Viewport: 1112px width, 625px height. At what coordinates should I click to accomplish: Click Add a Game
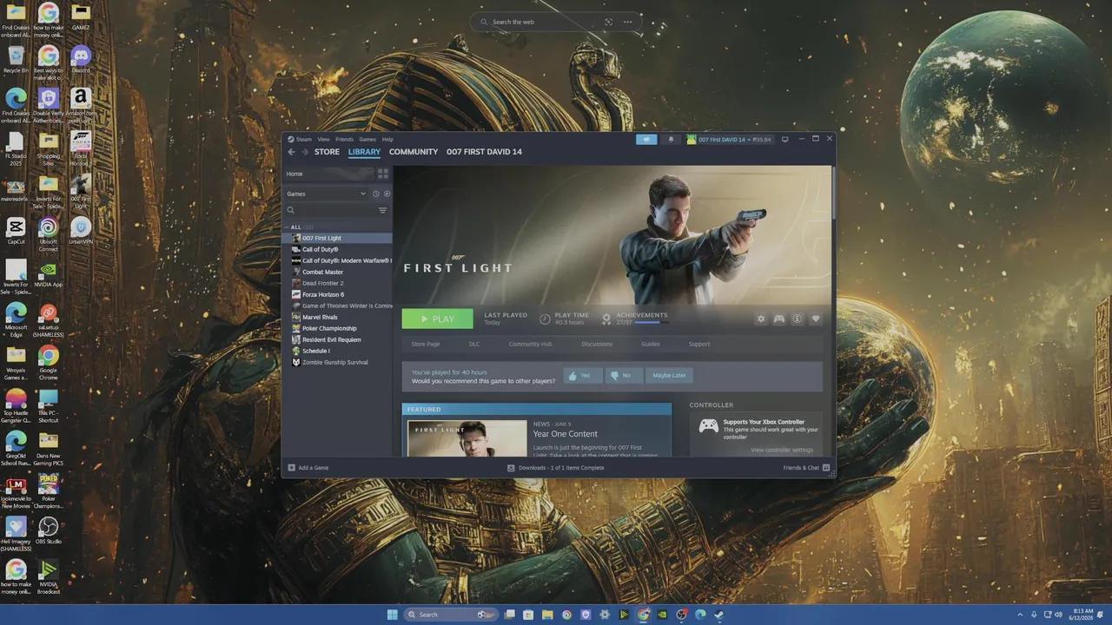click(308, 468)
